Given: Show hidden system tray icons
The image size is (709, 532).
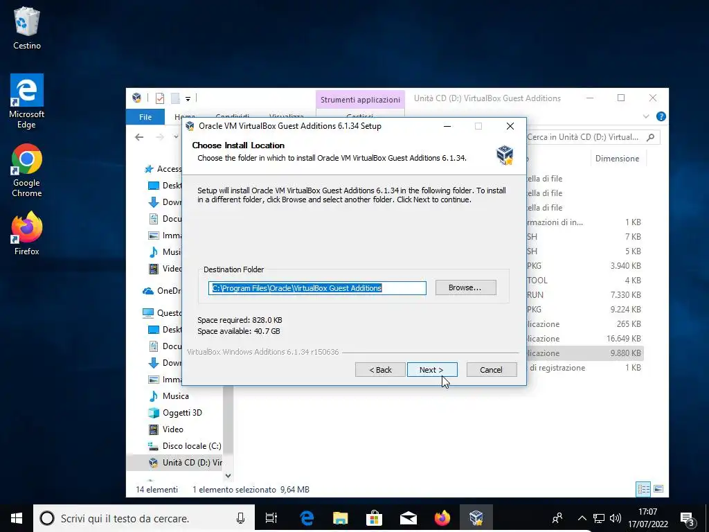Looking at the screenshot, I should coord(582,518).
